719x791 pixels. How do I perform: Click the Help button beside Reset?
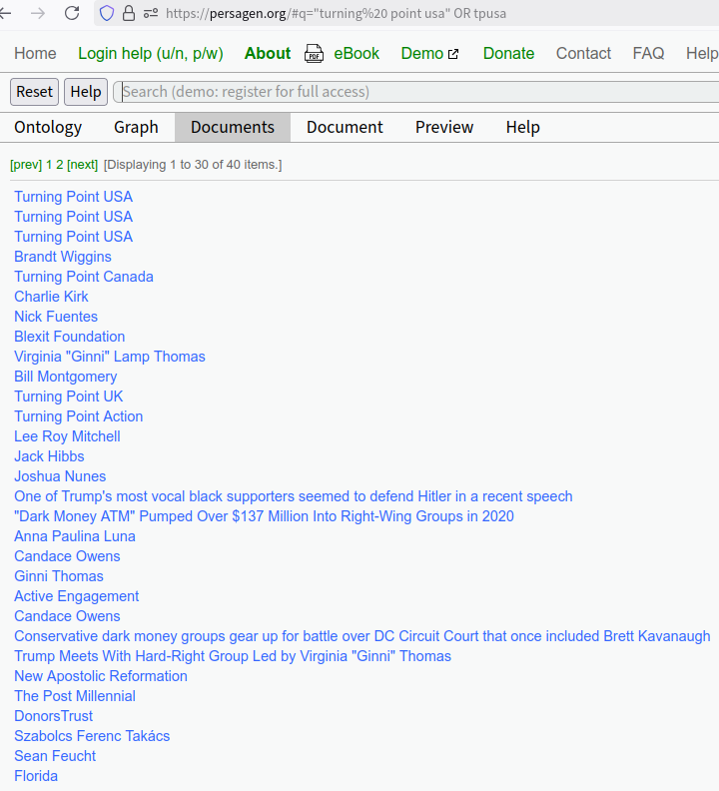(x=86, y=92)
